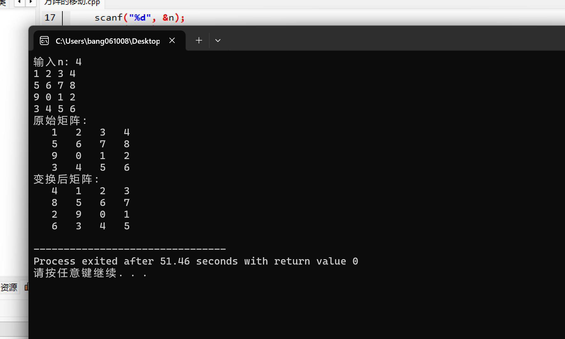
Task: Click line number 17 in the gutter
Action: (x=50, y=17)
